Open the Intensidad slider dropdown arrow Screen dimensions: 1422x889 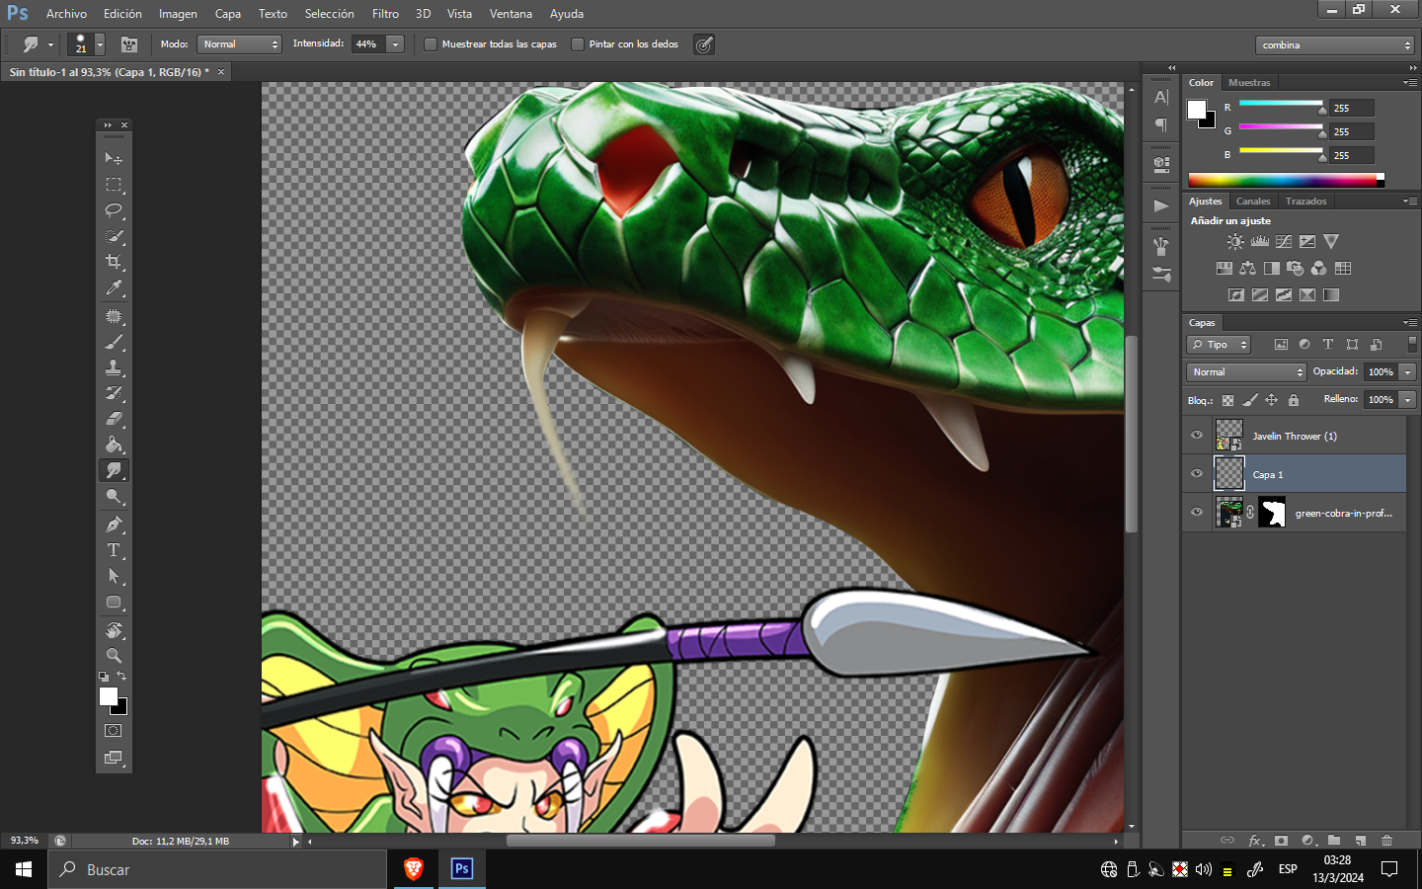pyautogui.click(x=395, y=44)
